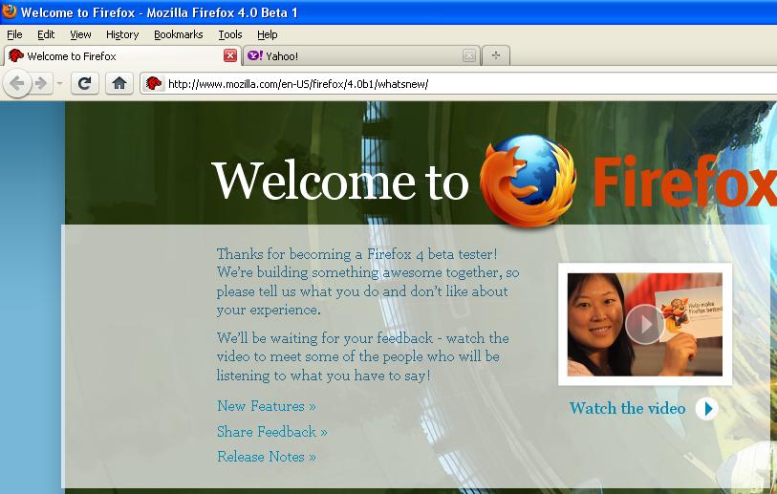Screen dimensions: 777x494
Task: Play the video via thumbnail play button
Action: click(645, 325)
